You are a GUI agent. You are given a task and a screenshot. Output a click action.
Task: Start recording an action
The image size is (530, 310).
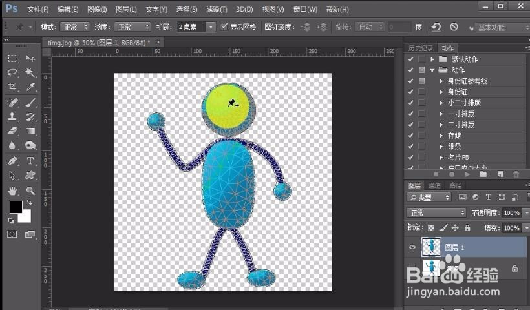pyautogui.click(x=452, y=174)
